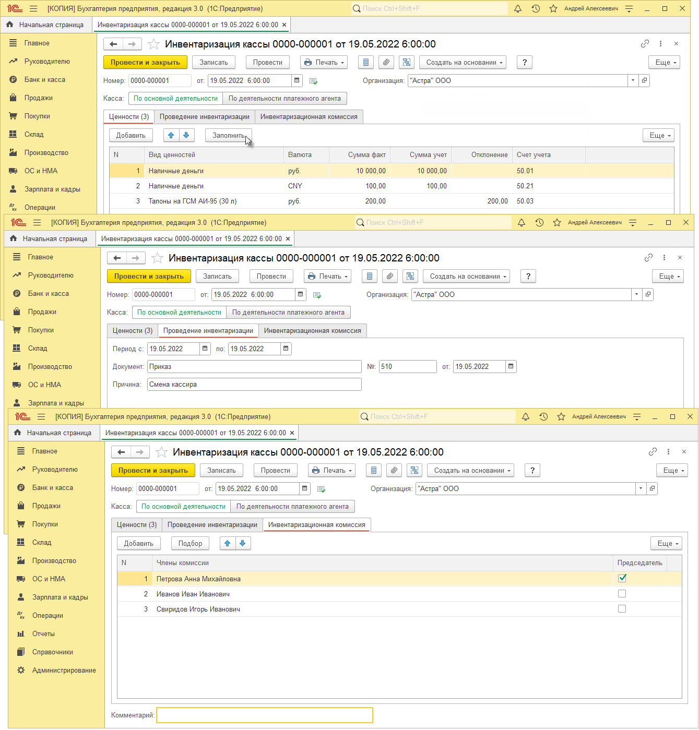699x730 pixels.
Task: Open the hamburger main menu in the top window
Action: pyautogui.click(x=33, y=8)
